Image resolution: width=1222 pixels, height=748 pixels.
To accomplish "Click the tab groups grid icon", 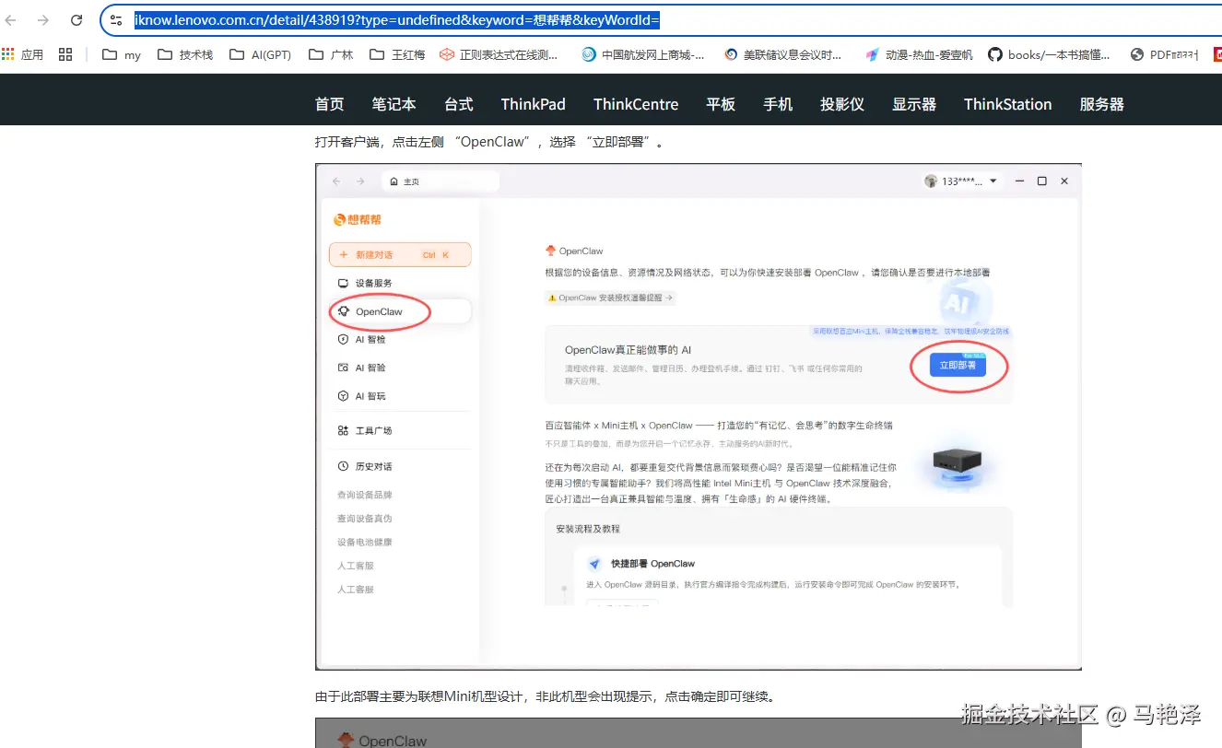I will point(65,54).
